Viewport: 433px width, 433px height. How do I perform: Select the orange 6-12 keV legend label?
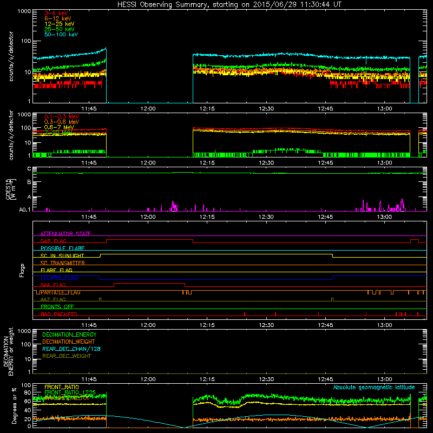tap(58, 18)
